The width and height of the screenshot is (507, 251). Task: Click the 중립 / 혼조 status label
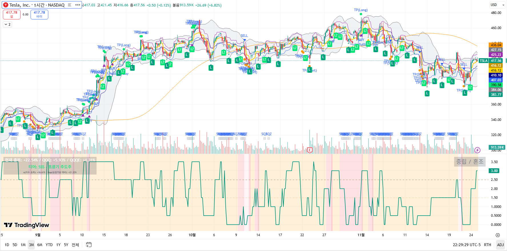[x=470, y=161]
